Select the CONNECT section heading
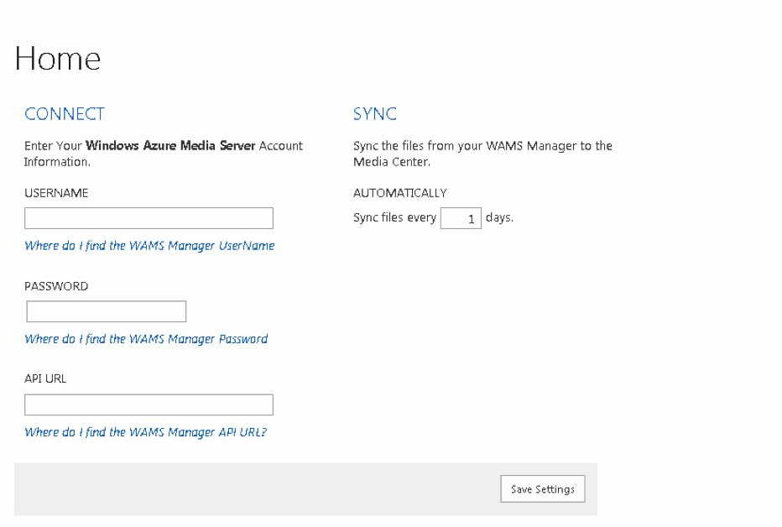The height and width of the screenshot is (527, 782). tap(65, 114)
